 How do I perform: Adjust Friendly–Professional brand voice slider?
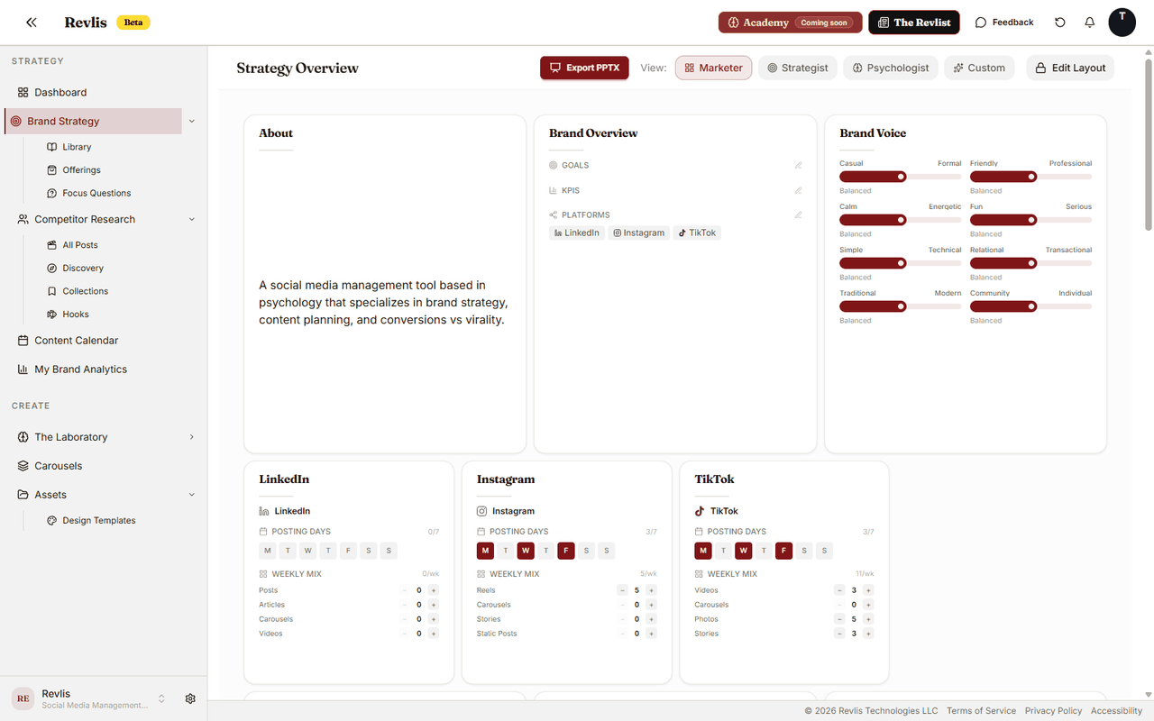(x=1031, y=177)
